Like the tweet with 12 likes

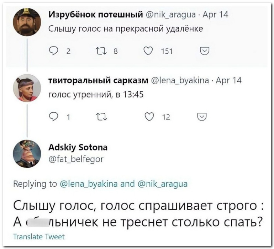click(148, 117)
